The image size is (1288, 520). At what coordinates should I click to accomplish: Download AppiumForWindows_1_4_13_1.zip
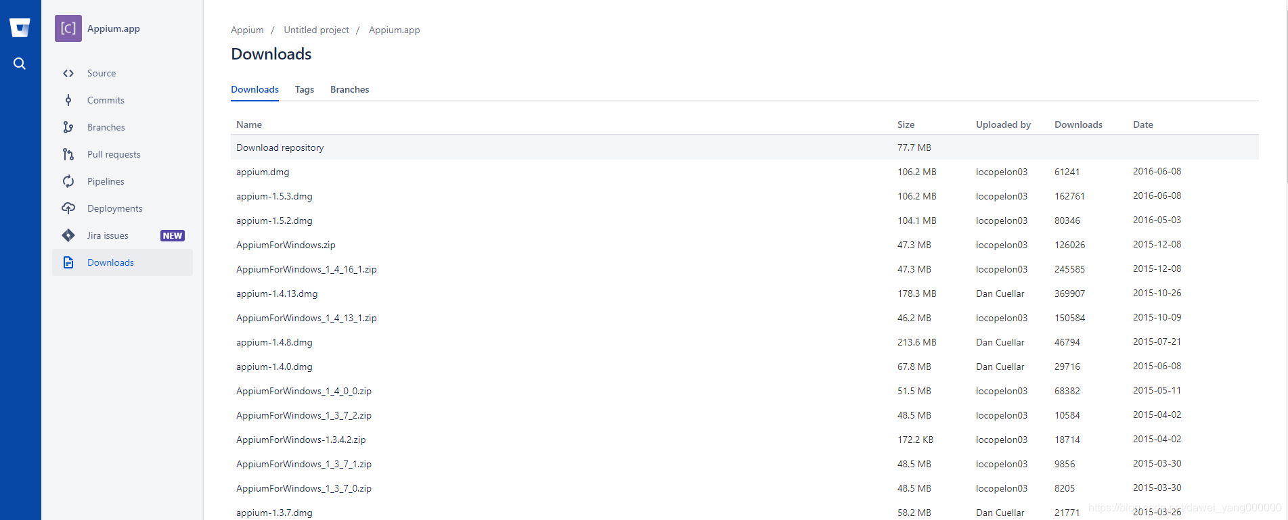[307, 318]
